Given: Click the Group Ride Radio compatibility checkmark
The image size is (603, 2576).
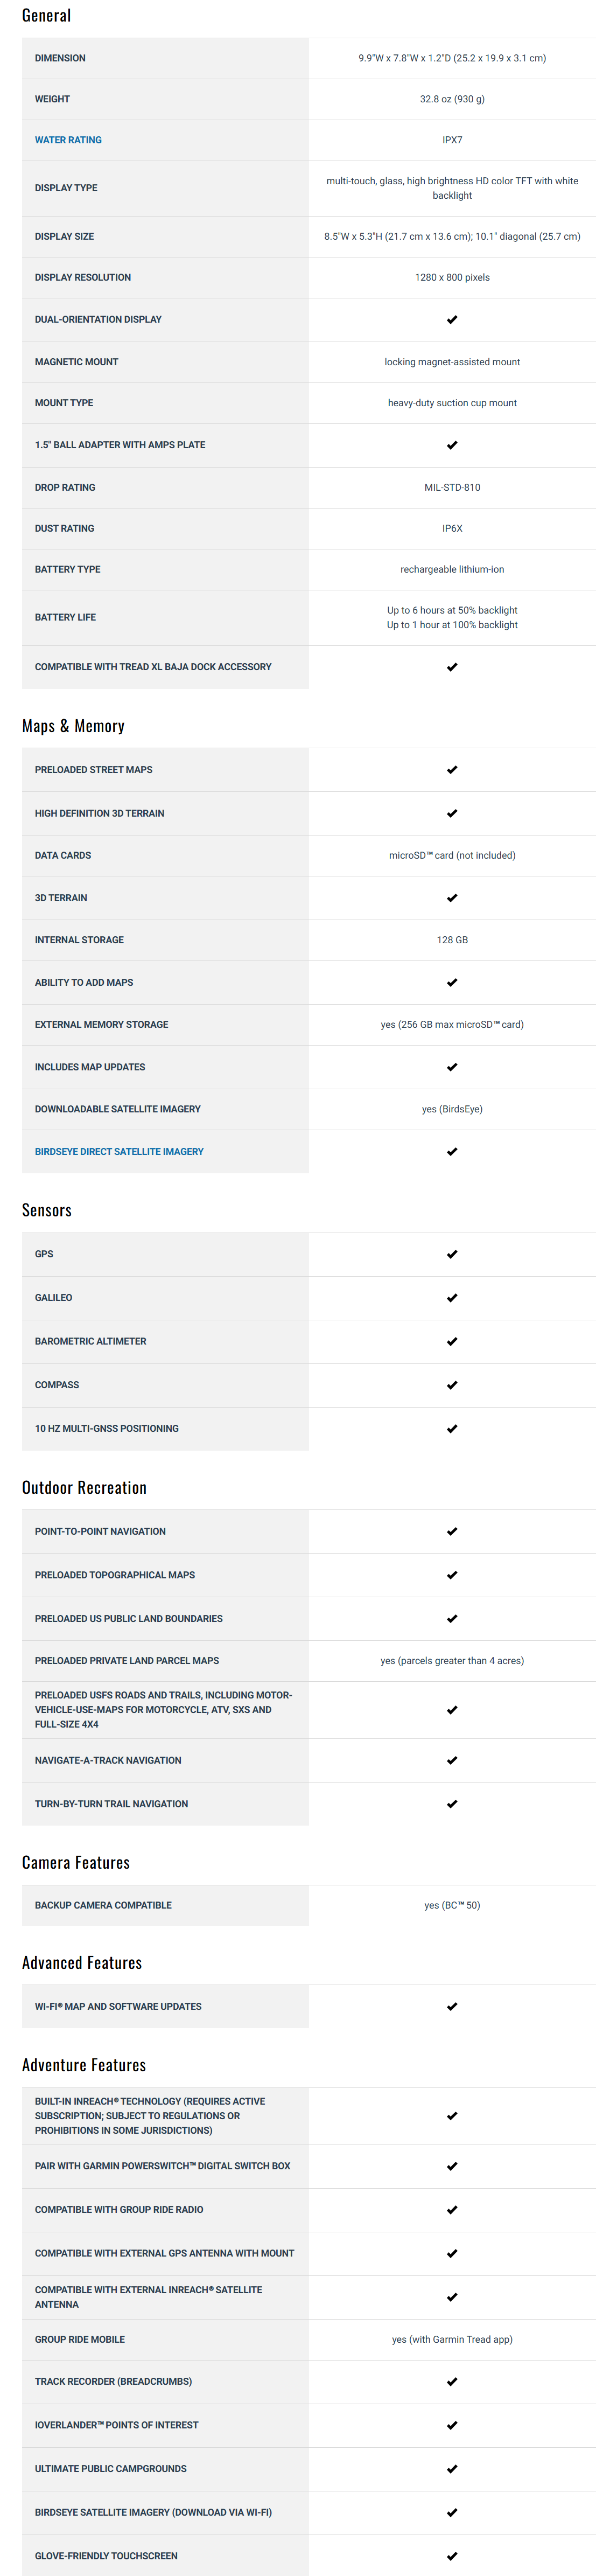Looking at the screenshot, I should 452,2210.
